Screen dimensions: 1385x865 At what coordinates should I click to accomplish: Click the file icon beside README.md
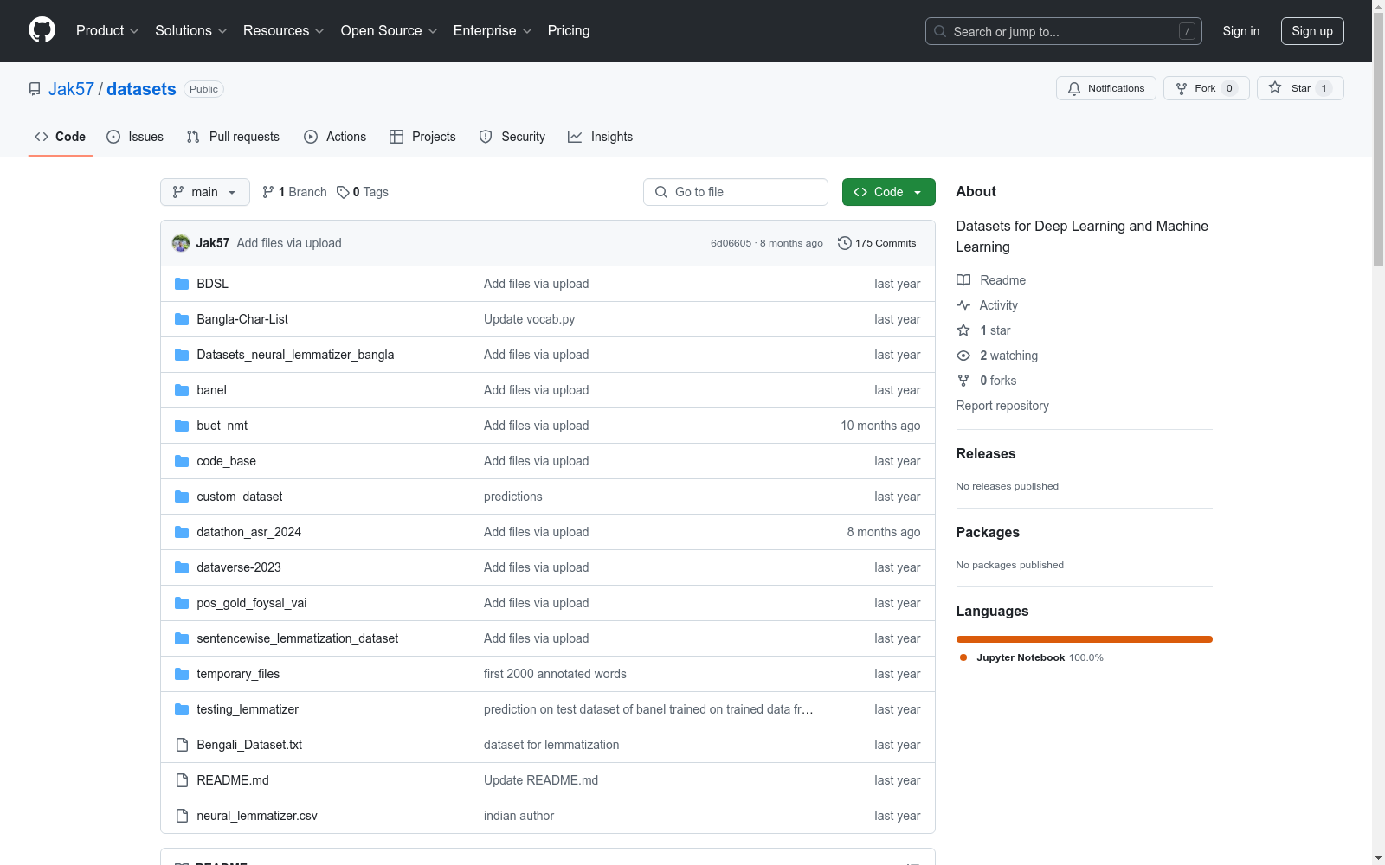(x=182, y=780)
